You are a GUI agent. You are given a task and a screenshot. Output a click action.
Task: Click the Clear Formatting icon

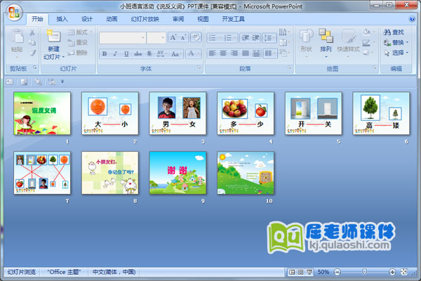[196, 37]
